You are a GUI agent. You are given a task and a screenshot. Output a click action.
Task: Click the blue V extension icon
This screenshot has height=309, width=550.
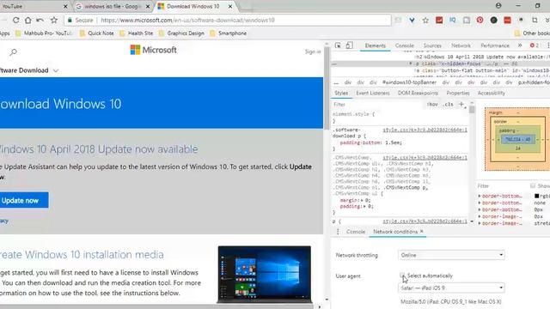tap(412, 21)
